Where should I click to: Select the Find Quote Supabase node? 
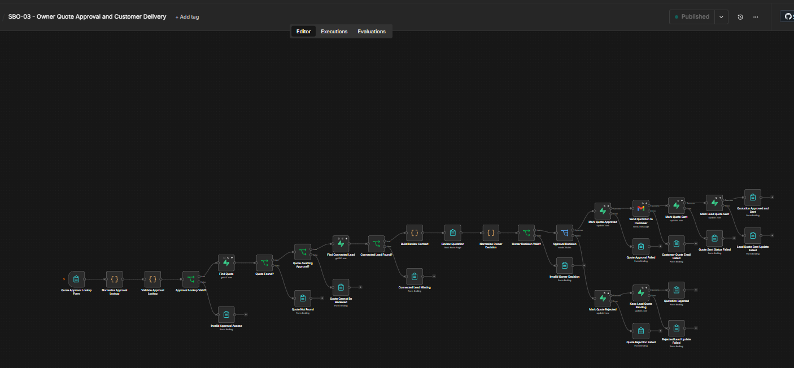pos(226,263)
